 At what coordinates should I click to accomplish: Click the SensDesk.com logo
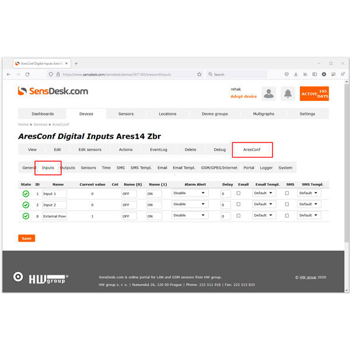53,91
